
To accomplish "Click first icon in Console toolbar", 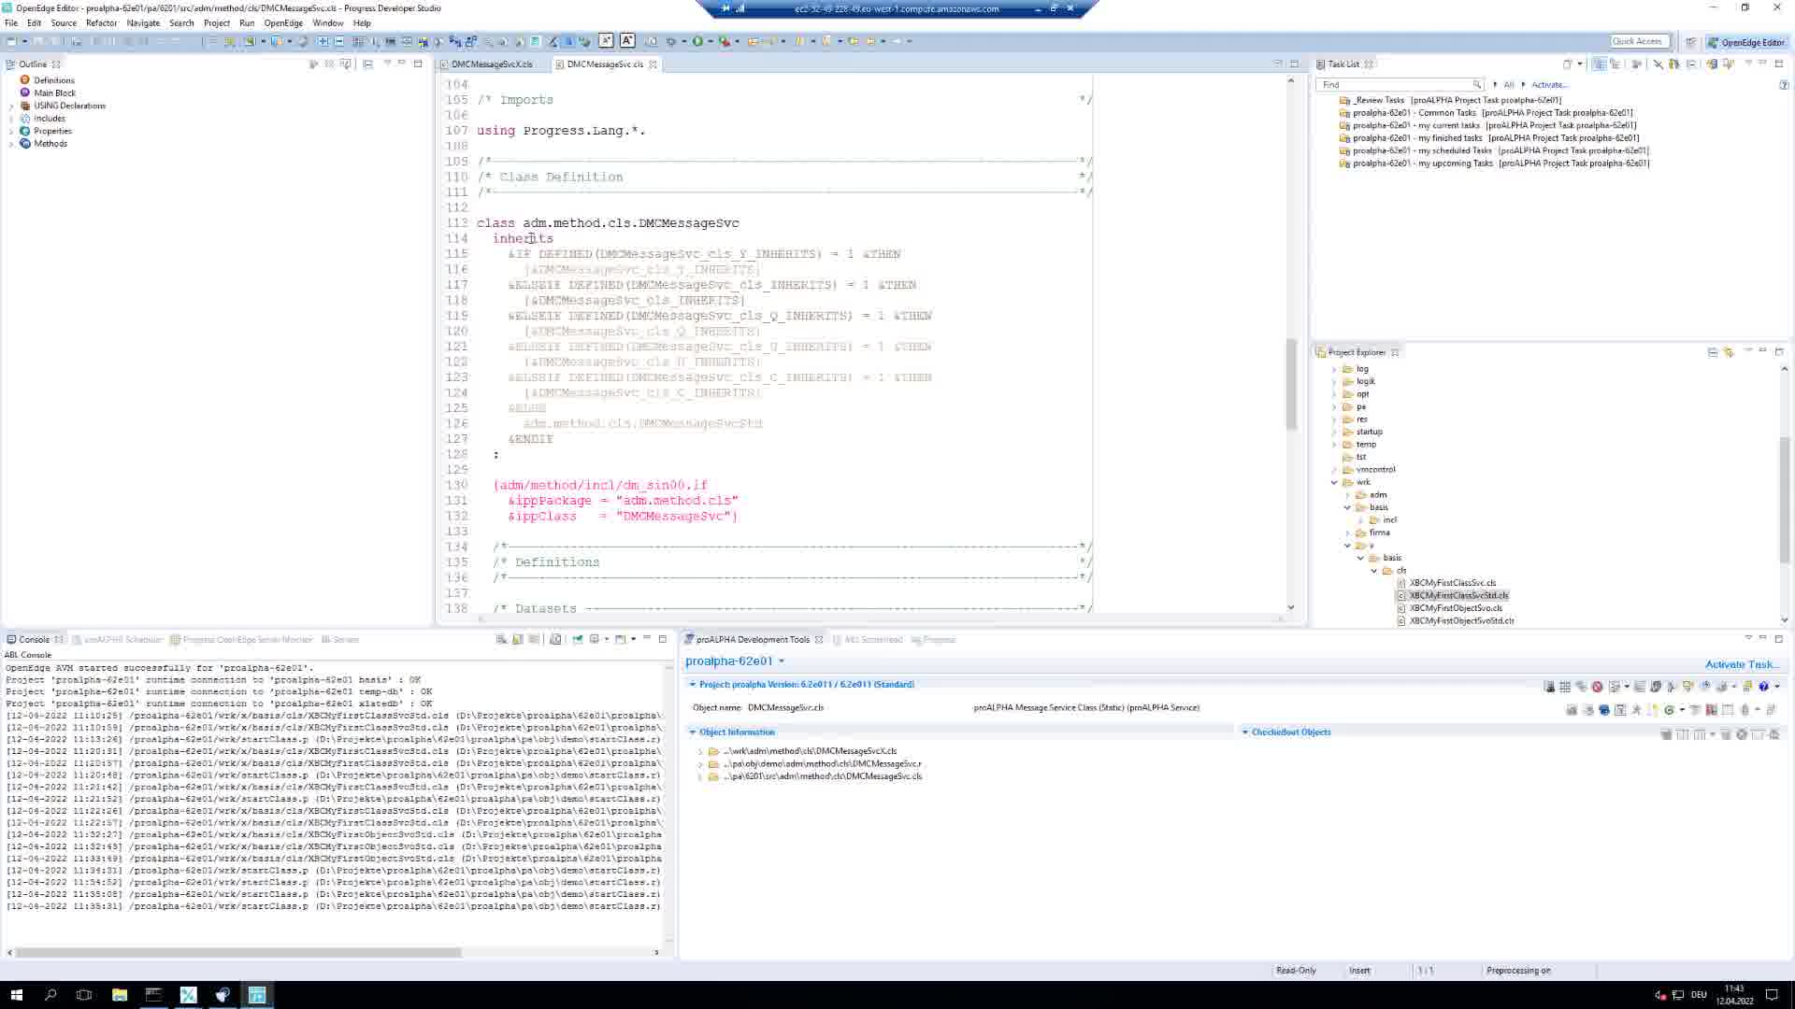I will click(x=501, y=639).
